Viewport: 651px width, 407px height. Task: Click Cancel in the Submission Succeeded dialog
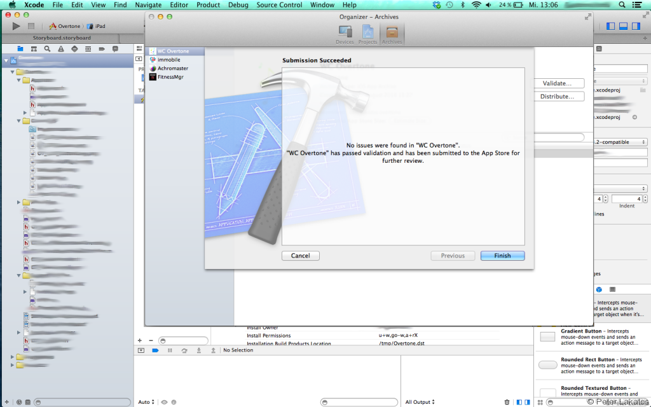(x=300, y=256)
